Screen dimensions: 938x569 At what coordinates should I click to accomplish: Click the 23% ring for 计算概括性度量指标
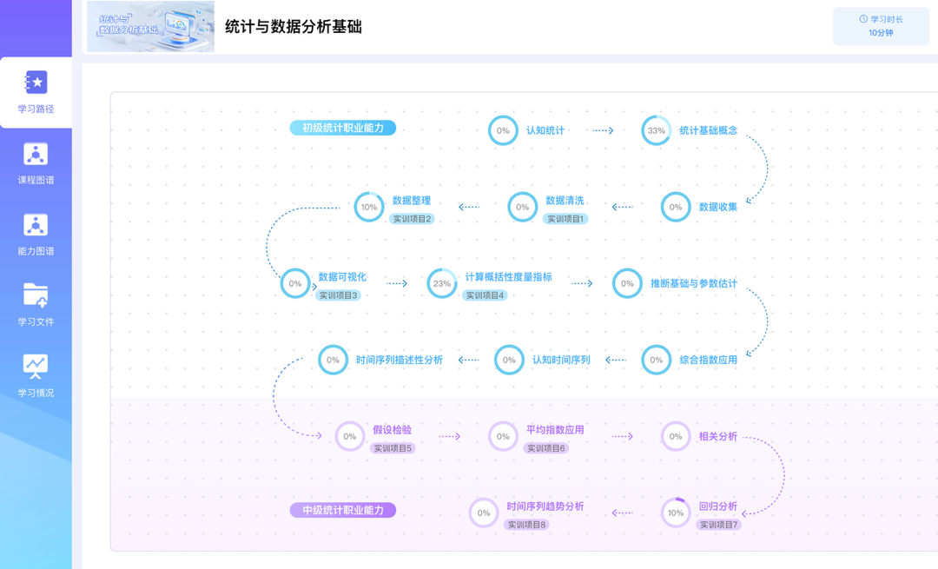click(x=442, y=283)
